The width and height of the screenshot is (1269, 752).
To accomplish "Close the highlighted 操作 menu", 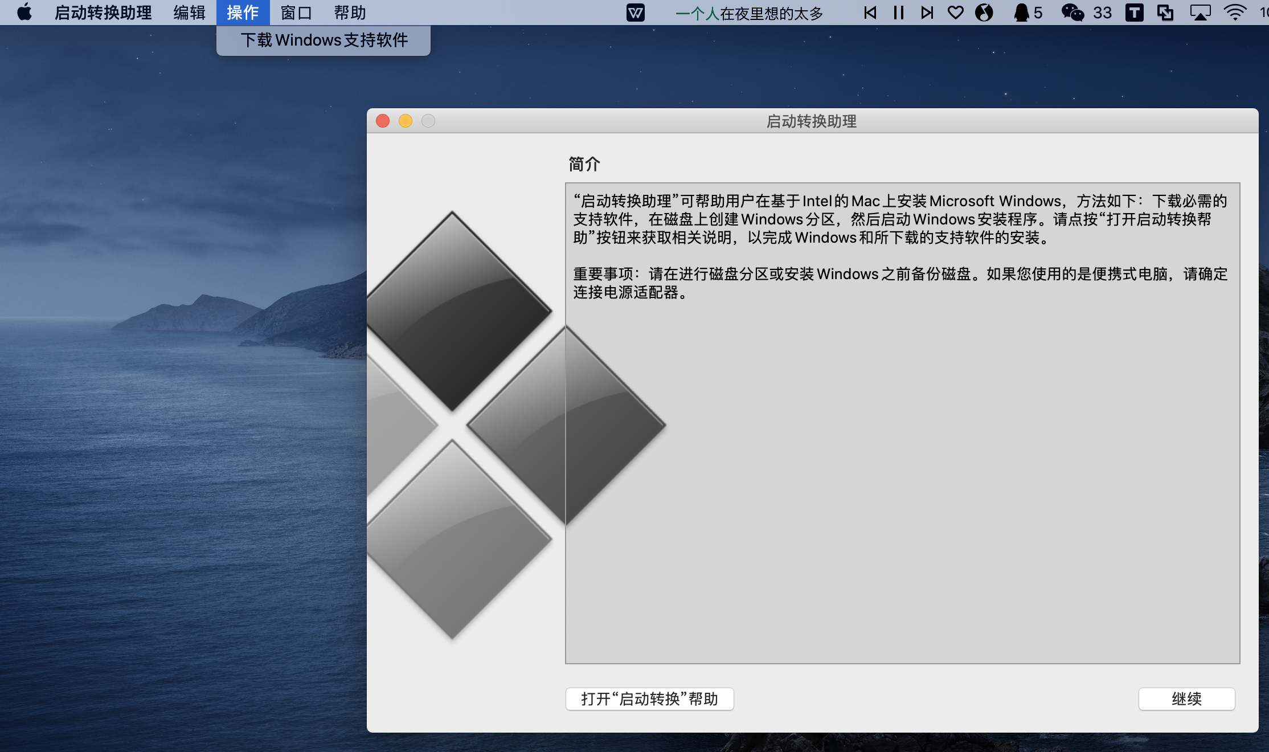I will point(243,13).
